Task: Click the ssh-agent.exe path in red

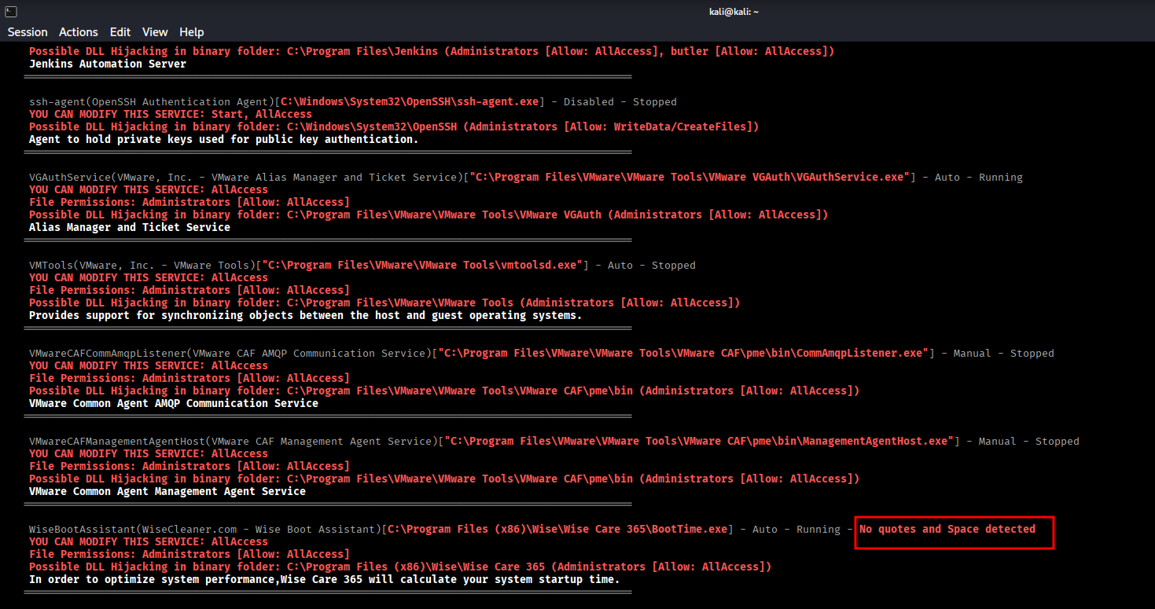Action: pos(410,101)
